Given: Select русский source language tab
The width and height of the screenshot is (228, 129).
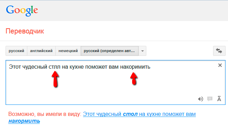Looking at the screenshot, I should pos(16,51).
